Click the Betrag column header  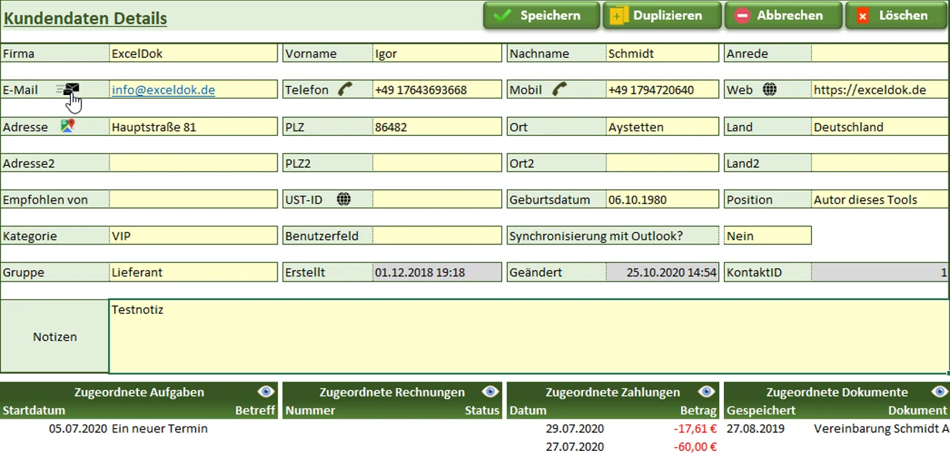(698, 410)
